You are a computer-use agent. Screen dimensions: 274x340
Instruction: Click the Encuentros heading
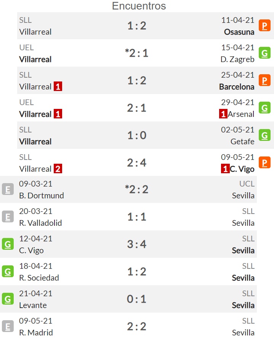coord(139,6)
